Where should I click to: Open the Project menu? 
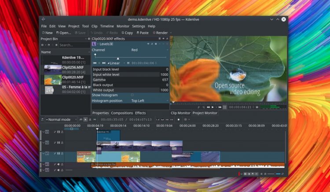pyautogui.click(x=73, y=26)
